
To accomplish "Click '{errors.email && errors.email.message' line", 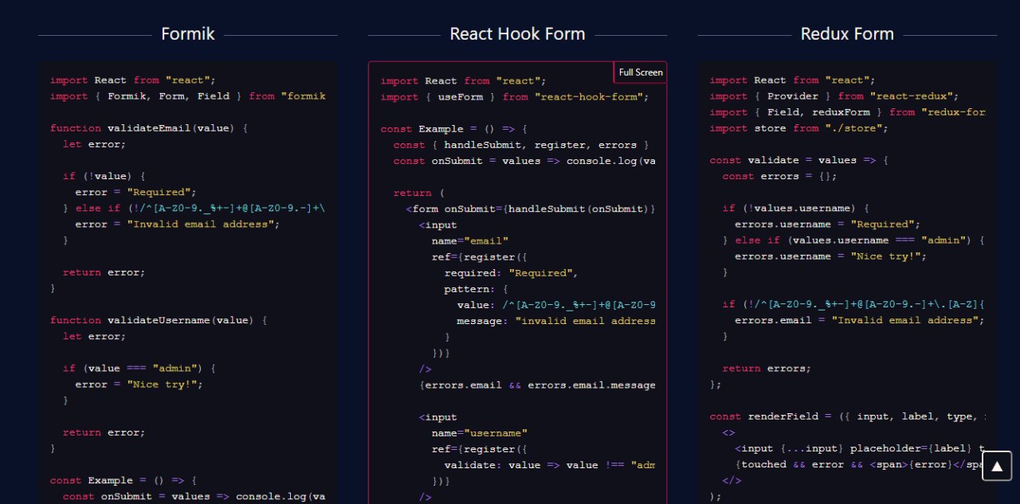I will coord(537,385).
